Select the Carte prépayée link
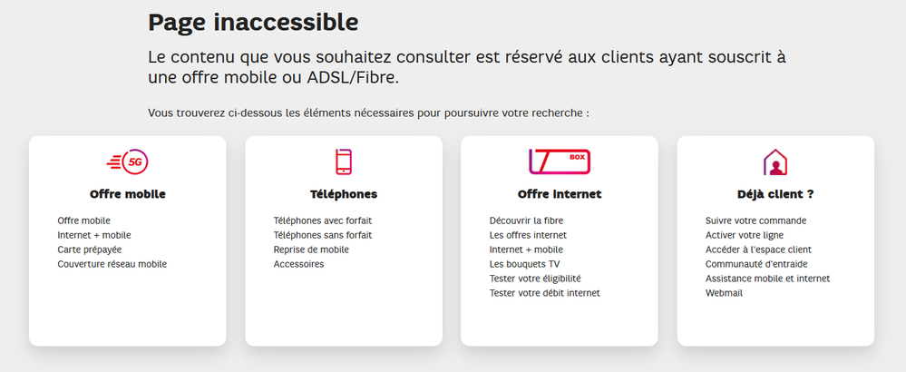This screenshot has width=906, height=372. (x=90, y=250)
